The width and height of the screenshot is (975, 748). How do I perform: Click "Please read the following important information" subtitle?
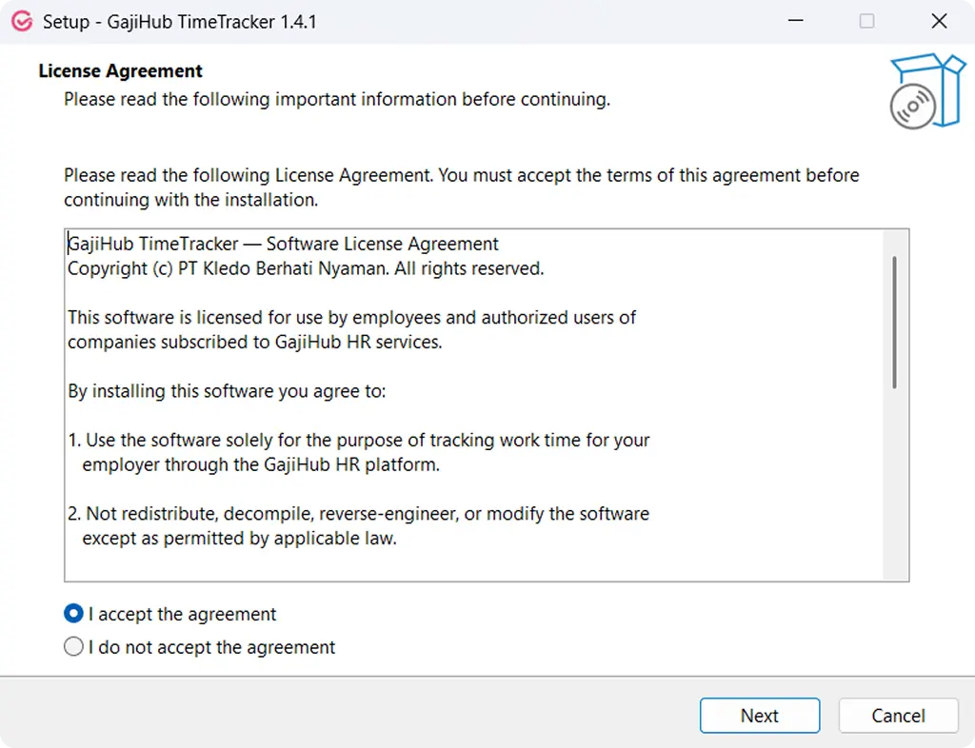point(337,99)
